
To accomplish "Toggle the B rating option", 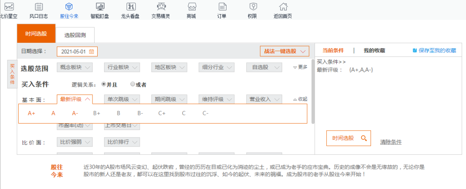I will tap(118, 113).
